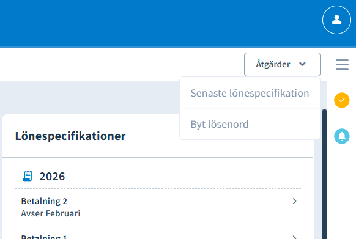
Task: Click the orange checkmark status icon
Action: 342,100
